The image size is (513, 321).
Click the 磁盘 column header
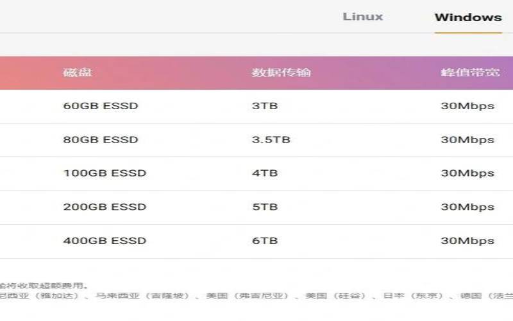tap(78, 72)
